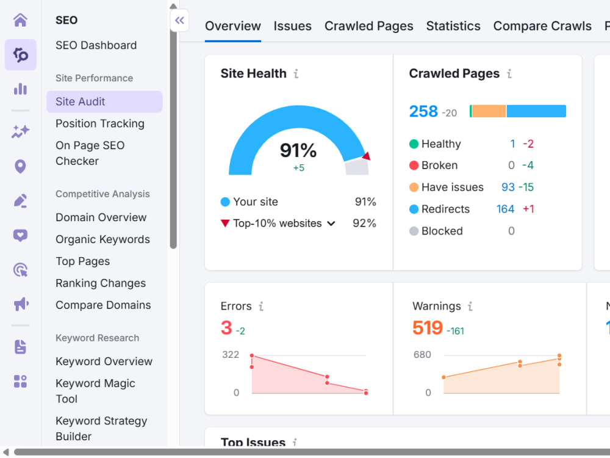
Task: Open Top Pages in sidebar
Action: pyautogui.click(x=82, y=261)
